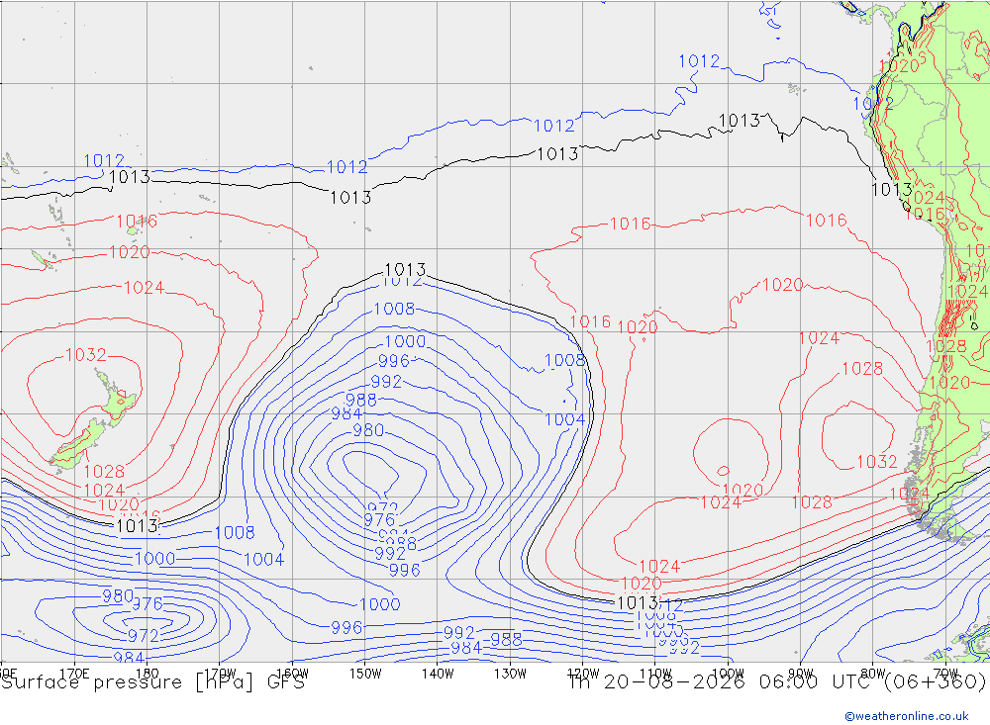Click the 1032 label off the Chile coast

[876, 462]
